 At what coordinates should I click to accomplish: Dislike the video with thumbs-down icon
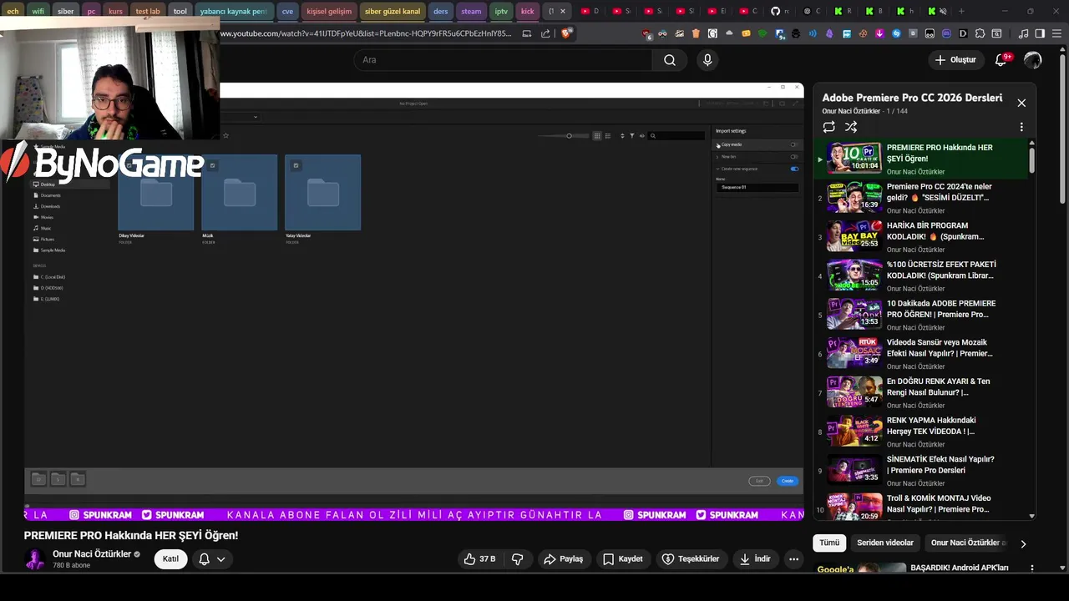click(517, 559)
